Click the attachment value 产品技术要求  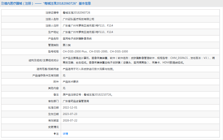(x=71, y=82)
